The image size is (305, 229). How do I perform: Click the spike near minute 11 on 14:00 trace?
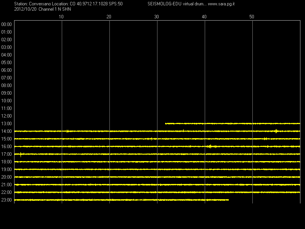pyautogui.click(x=67, y=131)
